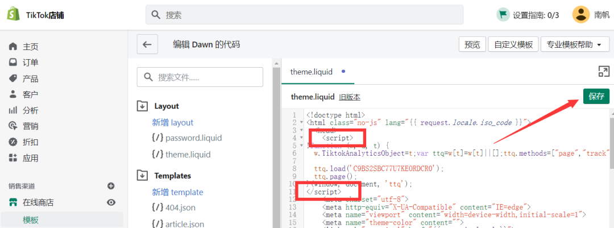Open the 专业模板帮助 dropdown

point(575,45)
